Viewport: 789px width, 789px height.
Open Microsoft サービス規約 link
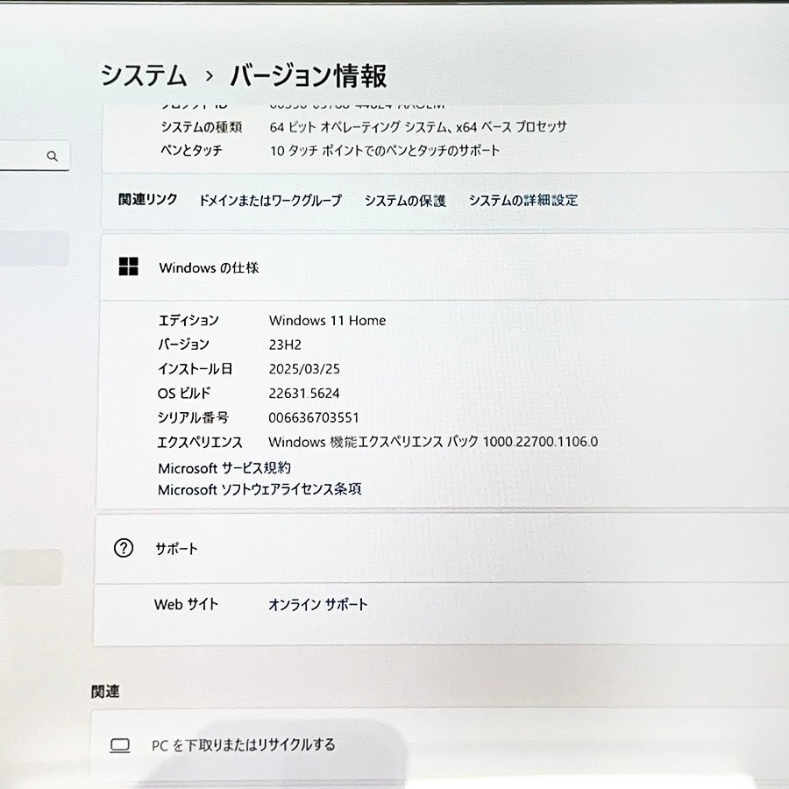click(x=224, y=468)
